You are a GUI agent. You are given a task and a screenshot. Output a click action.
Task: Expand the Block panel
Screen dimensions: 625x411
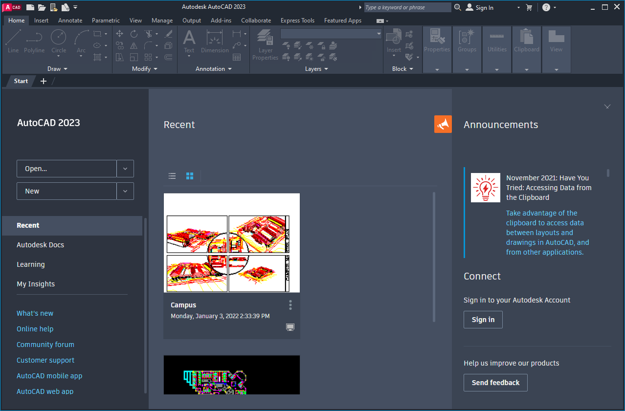[402, 69]
